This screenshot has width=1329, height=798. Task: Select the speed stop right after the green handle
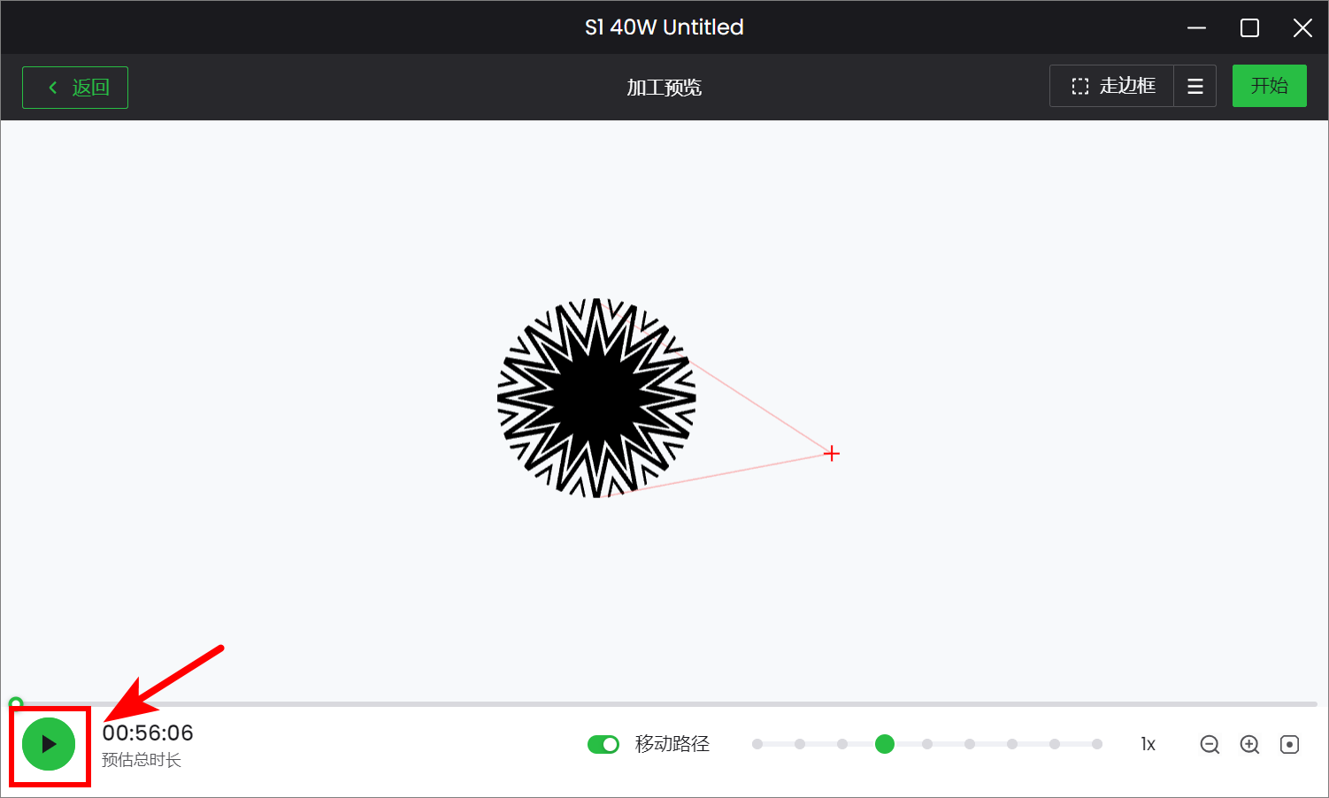pos(926,744)
